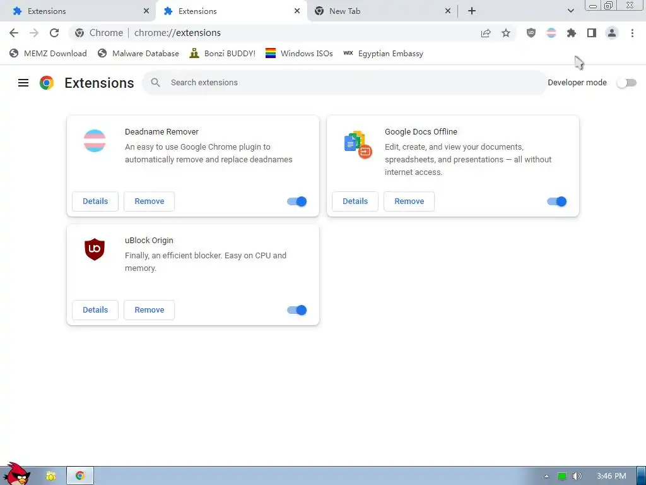Screen dimensions: 646x485
Task: Open the Deadname Remover toolbar icon
Action: [551, 33]
